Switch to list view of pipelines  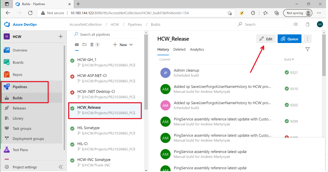(x=77, y=45)
